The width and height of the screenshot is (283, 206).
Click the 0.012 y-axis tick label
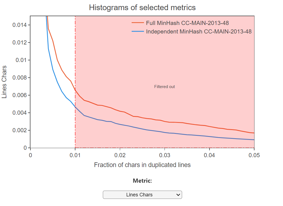point(20,43)
